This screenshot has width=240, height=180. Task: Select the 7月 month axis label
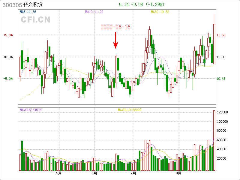(x=133, y=173)
